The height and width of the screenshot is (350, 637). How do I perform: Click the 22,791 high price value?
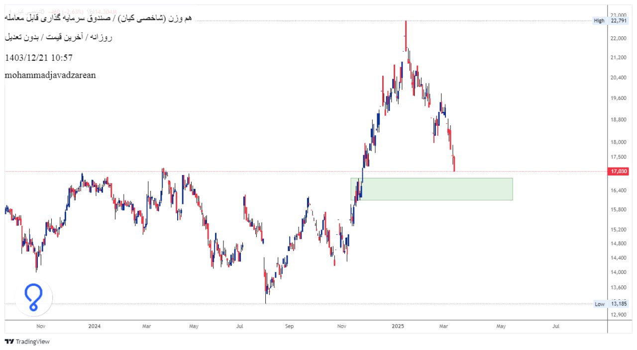pyautogui.click(x=619, y=20)
